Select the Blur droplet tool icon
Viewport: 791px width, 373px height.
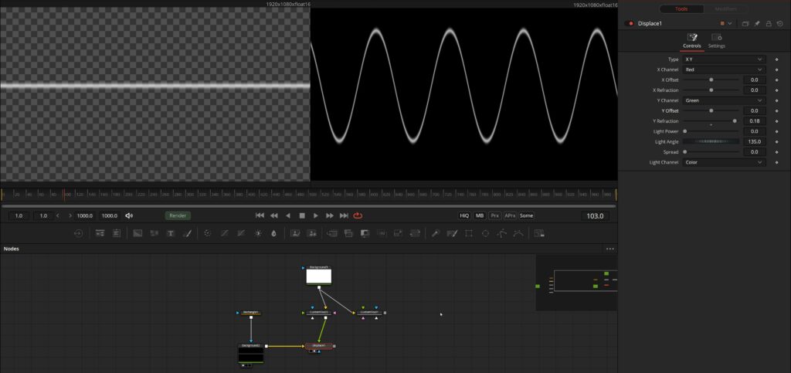click(274, 233)
